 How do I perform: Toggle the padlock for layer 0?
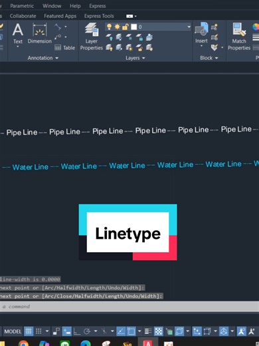click(126, 27)
